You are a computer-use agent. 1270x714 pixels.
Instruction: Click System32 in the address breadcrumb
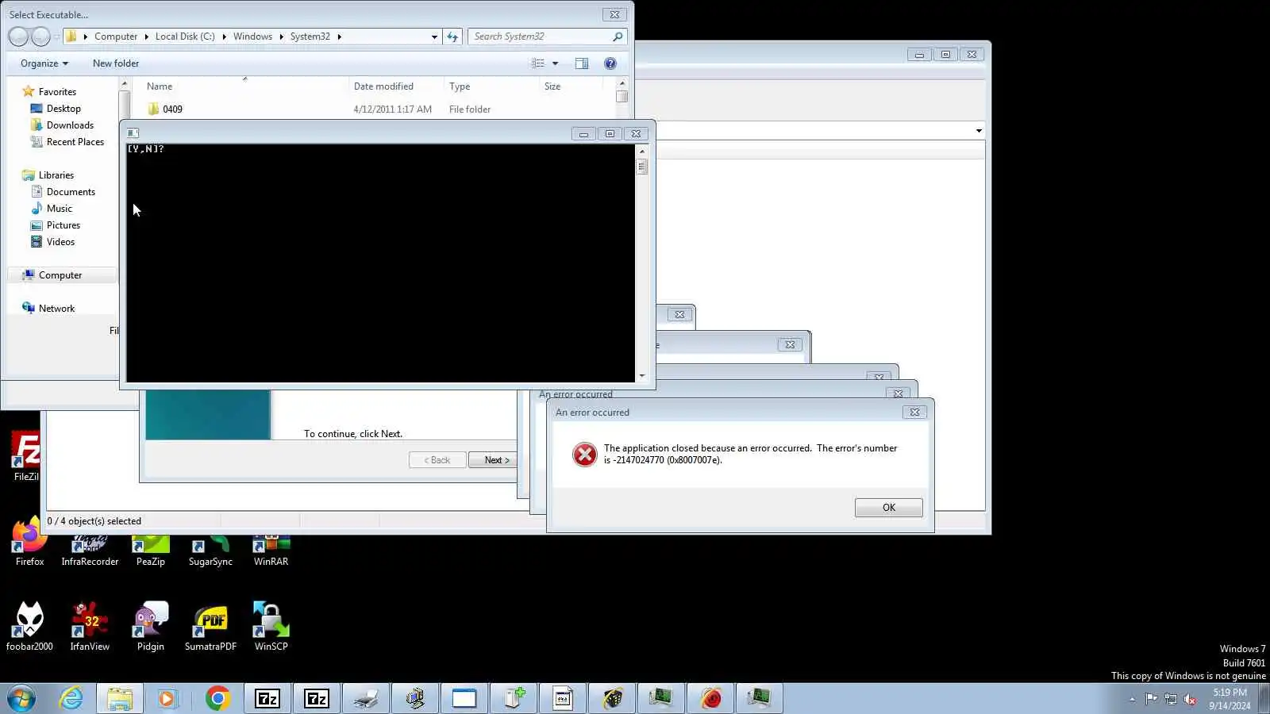click(x=310, y=36)
